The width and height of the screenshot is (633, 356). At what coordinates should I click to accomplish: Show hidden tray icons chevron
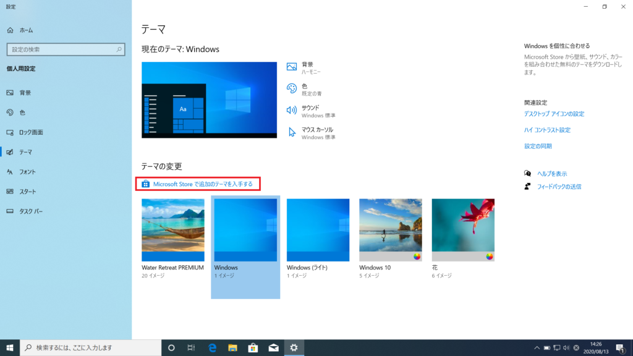pyautogui.click(x=537, y=347)
